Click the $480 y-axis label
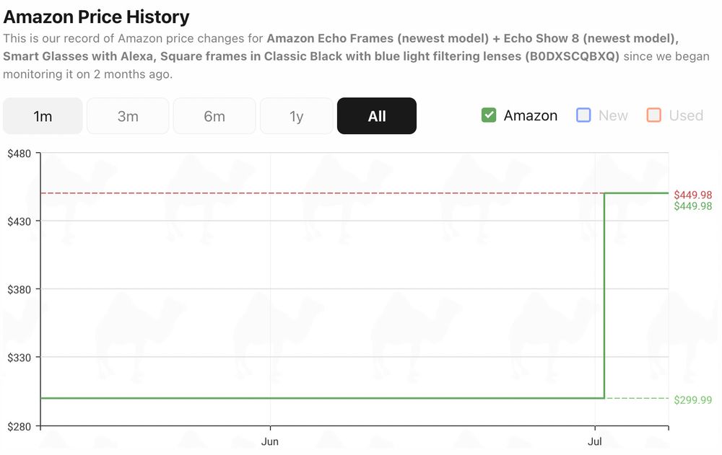Viewport: 722px width, 455px height. click(19, 154)
